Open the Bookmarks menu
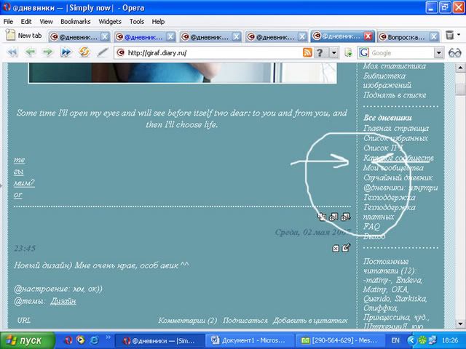The height and width of the screenshot is (349, 466). pos(76,22)
